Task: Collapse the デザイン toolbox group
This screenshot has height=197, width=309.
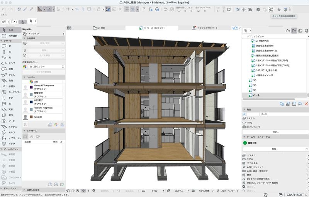Action: click(2, 41)
